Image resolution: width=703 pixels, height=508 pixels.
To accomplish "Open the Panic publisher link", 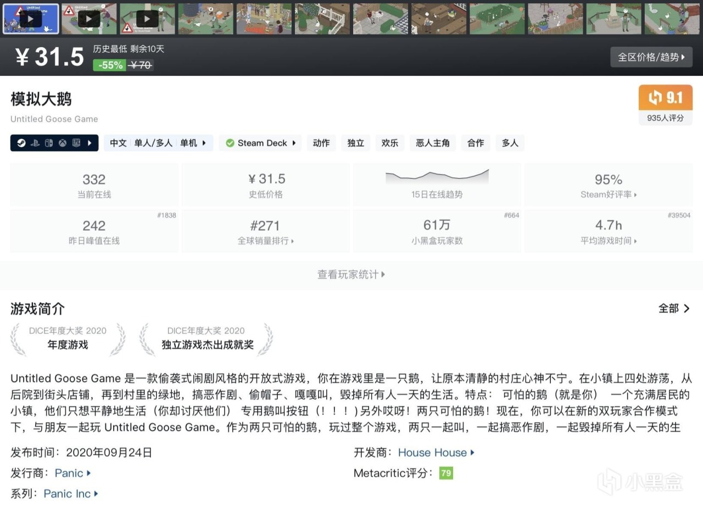I will click(72, 473).
